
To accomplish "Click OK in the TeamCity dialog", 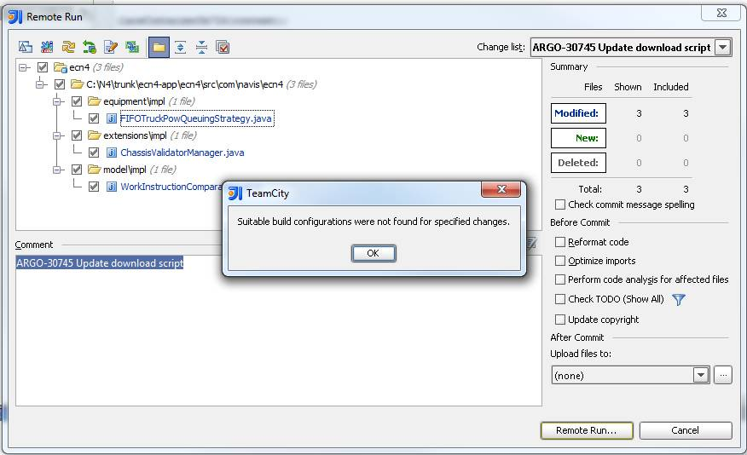I will pyautogui.click(x=373, y=253).
